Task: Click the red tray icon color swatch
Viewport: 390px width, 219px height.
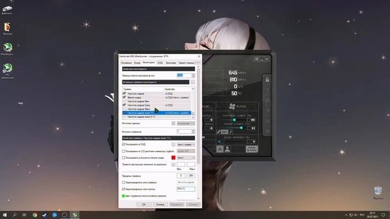Action: pos(173,158)
